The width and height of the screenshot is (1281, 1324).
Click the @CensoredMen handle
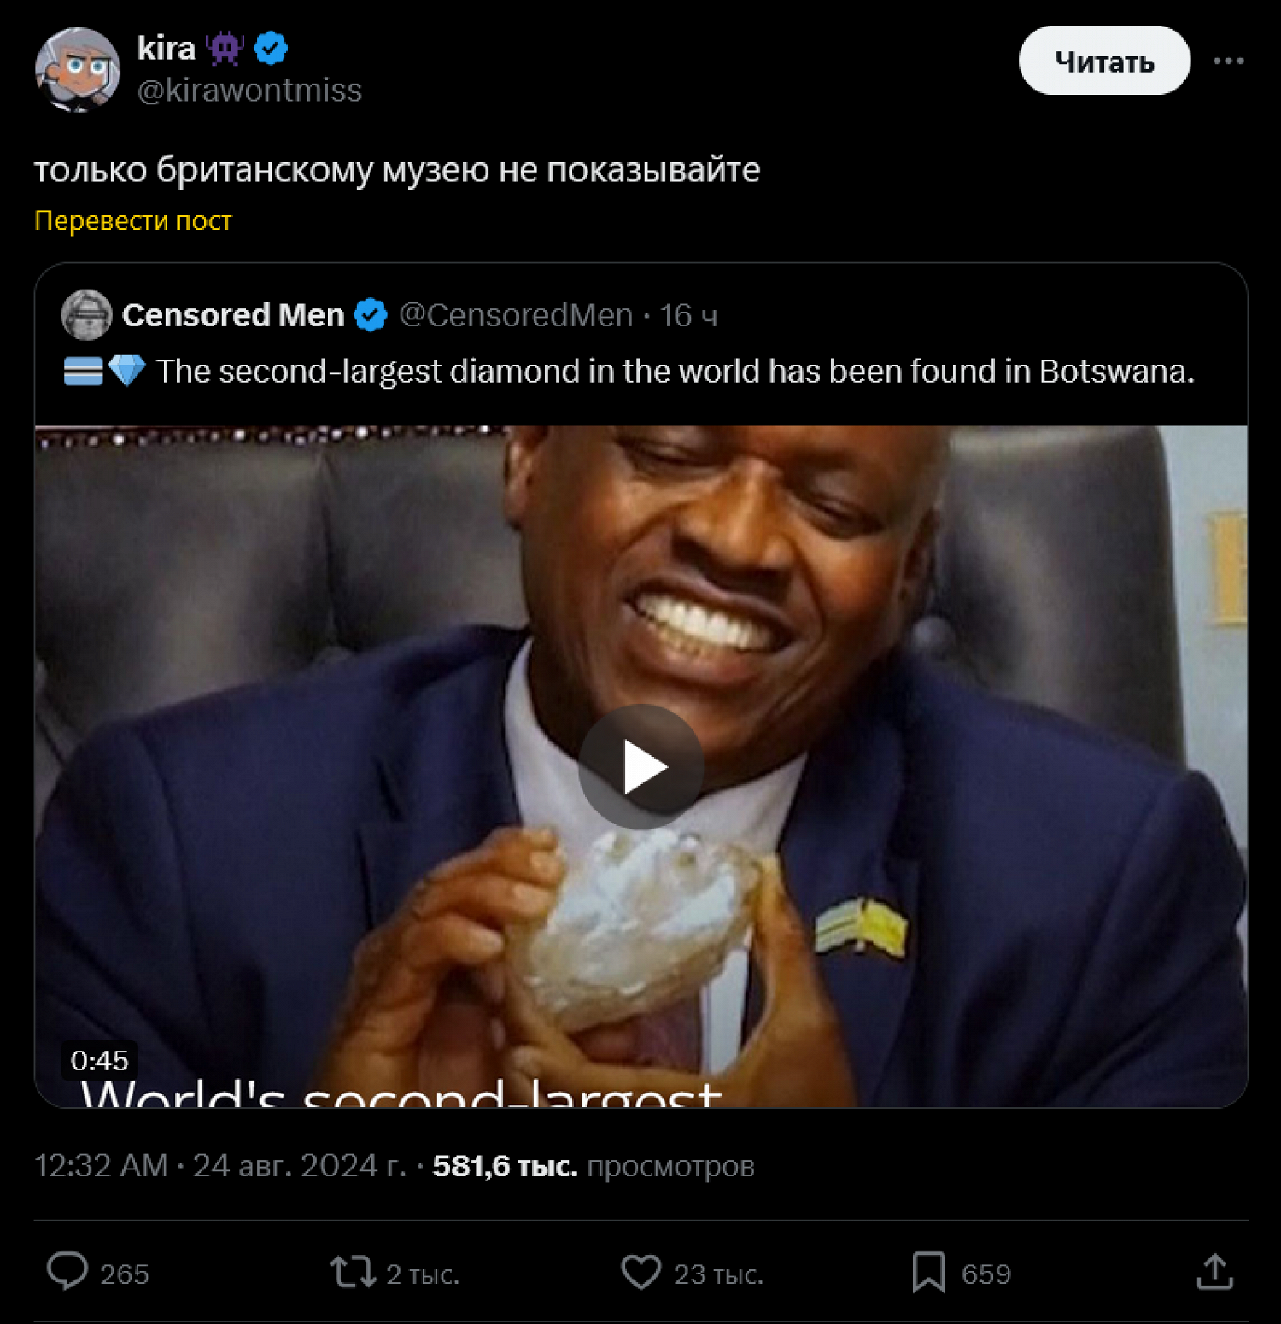click(x=516, y=315)
